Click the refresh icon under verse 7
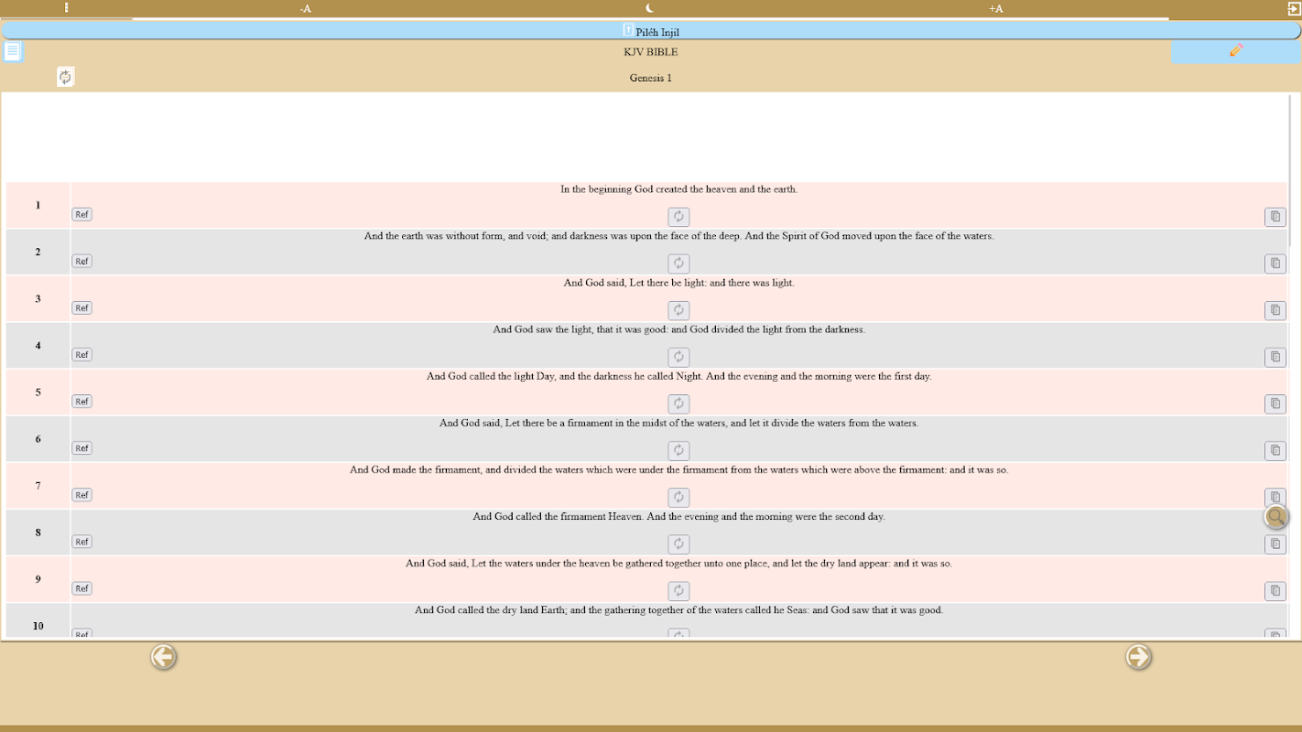 (x=678, y=497)
